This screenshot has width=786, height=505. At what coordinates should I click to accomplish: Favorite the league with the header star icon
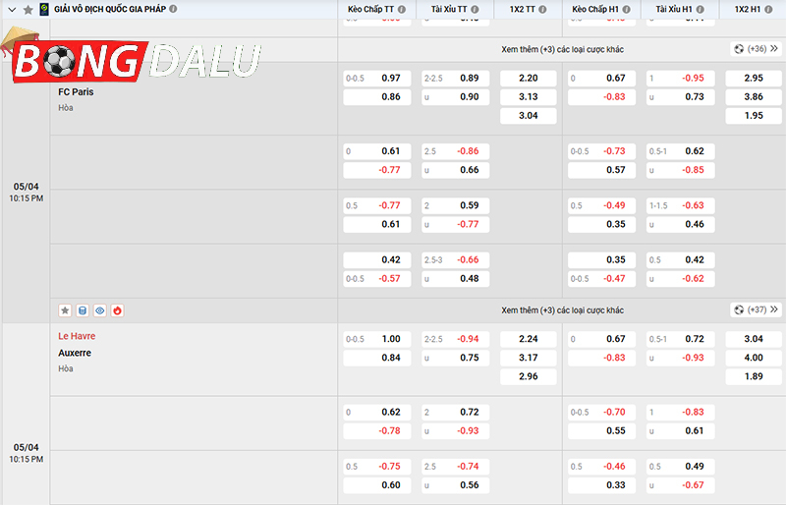click(x=28, y=9)
